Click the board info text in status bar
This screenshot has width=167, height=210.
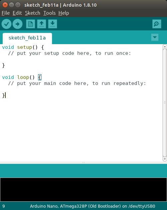(93, 206)
